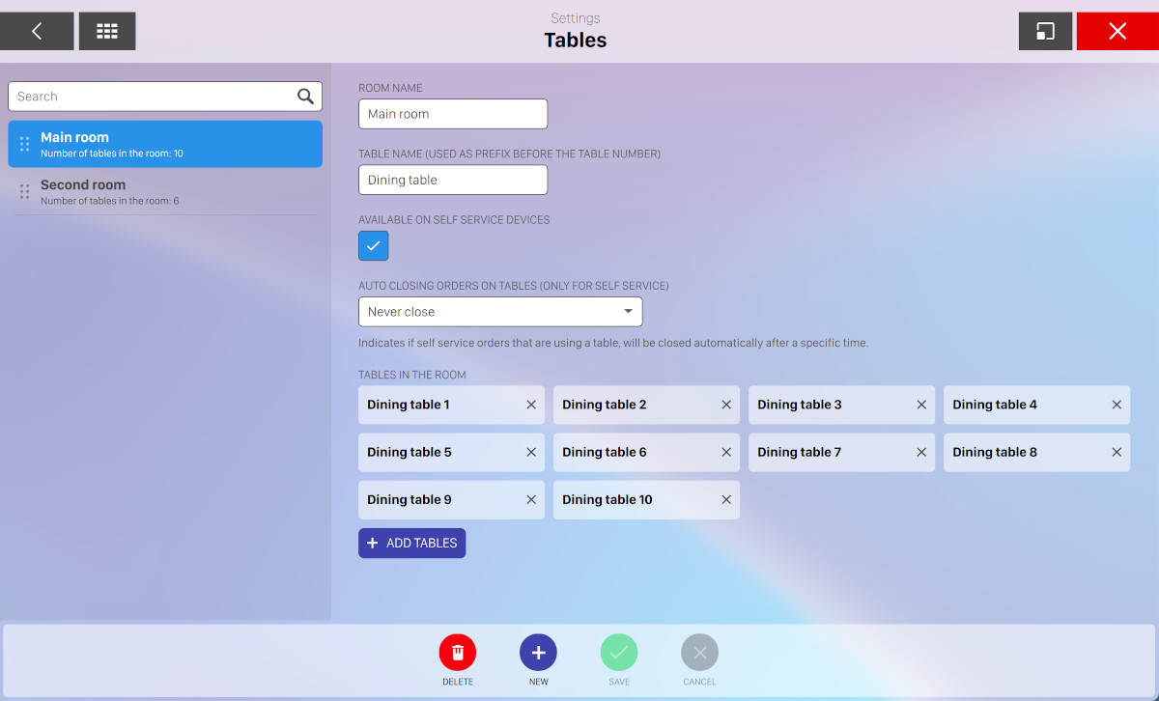Click the red Delete trash icon
This screenshot has width=1159, height=701.
[x=458, y=653]
